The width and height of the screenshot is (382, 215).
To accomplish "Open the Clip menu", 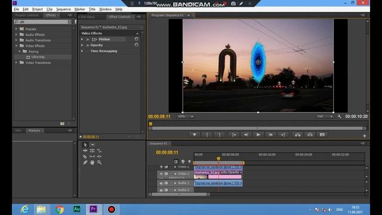I will 50,10.
